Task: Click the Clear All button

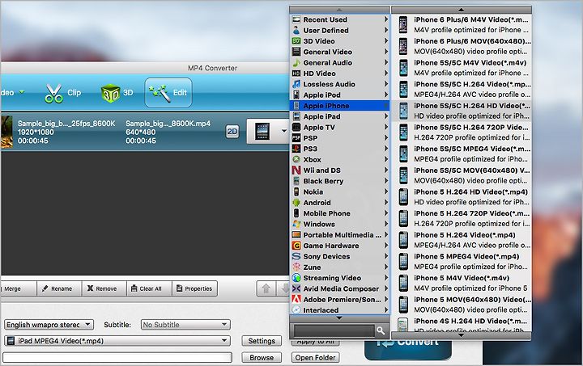Action: click(x=150, y=288)
